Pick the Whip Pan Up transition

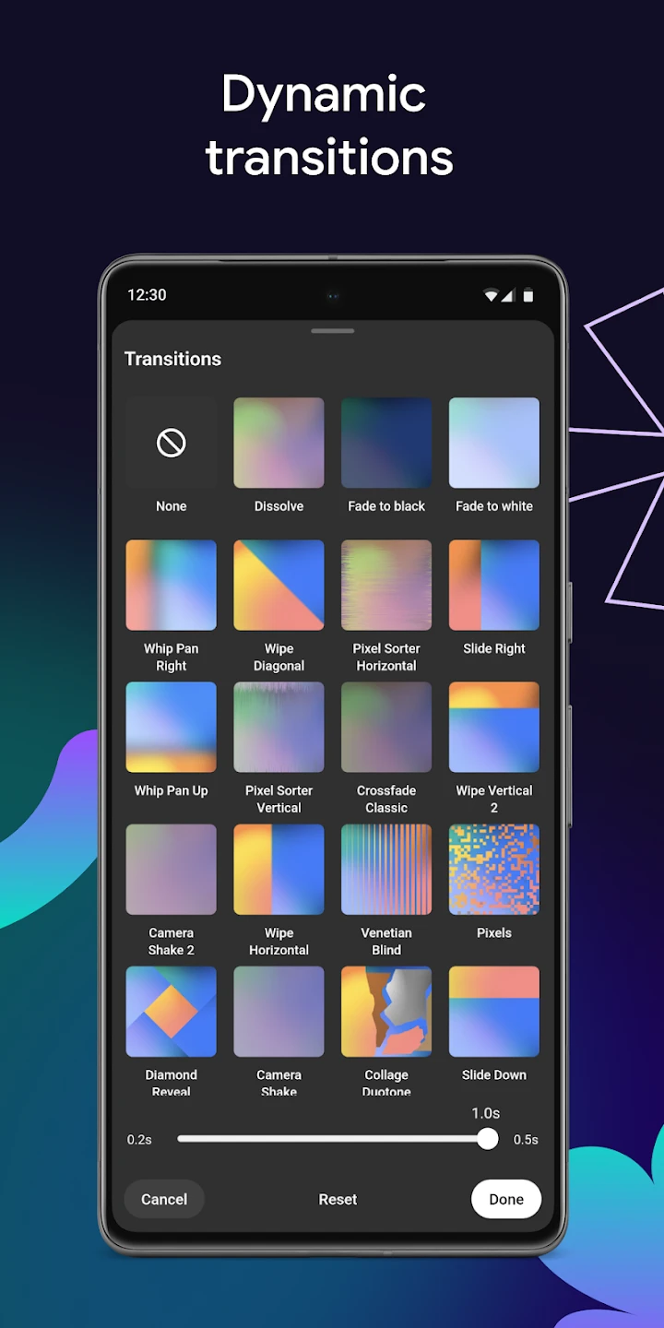click(172, 728)
